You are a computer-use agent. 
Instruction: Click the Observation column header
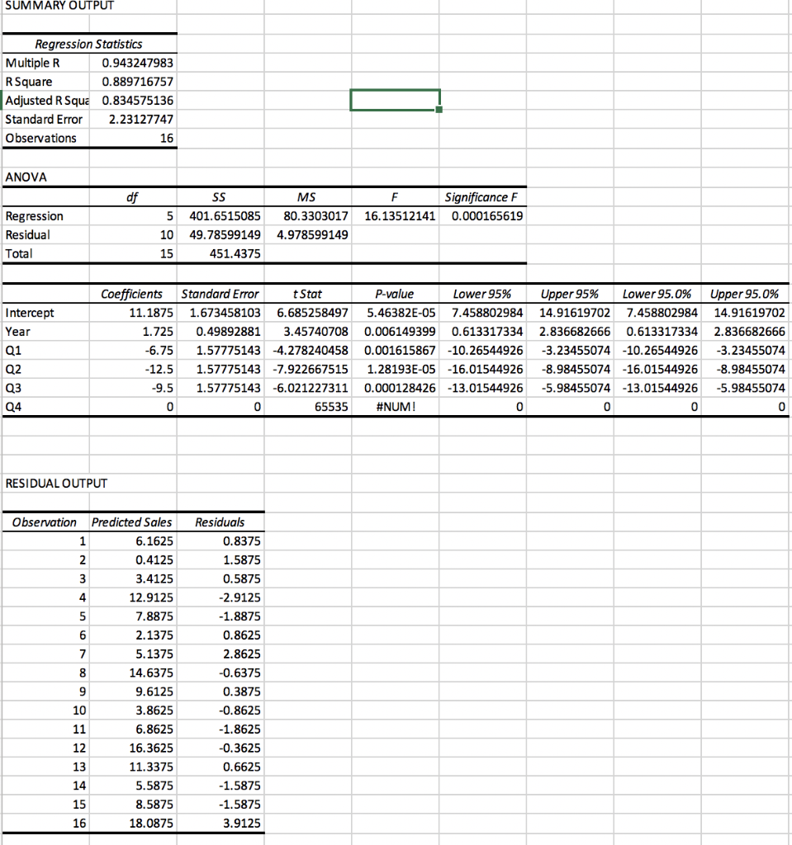(45, 522)
